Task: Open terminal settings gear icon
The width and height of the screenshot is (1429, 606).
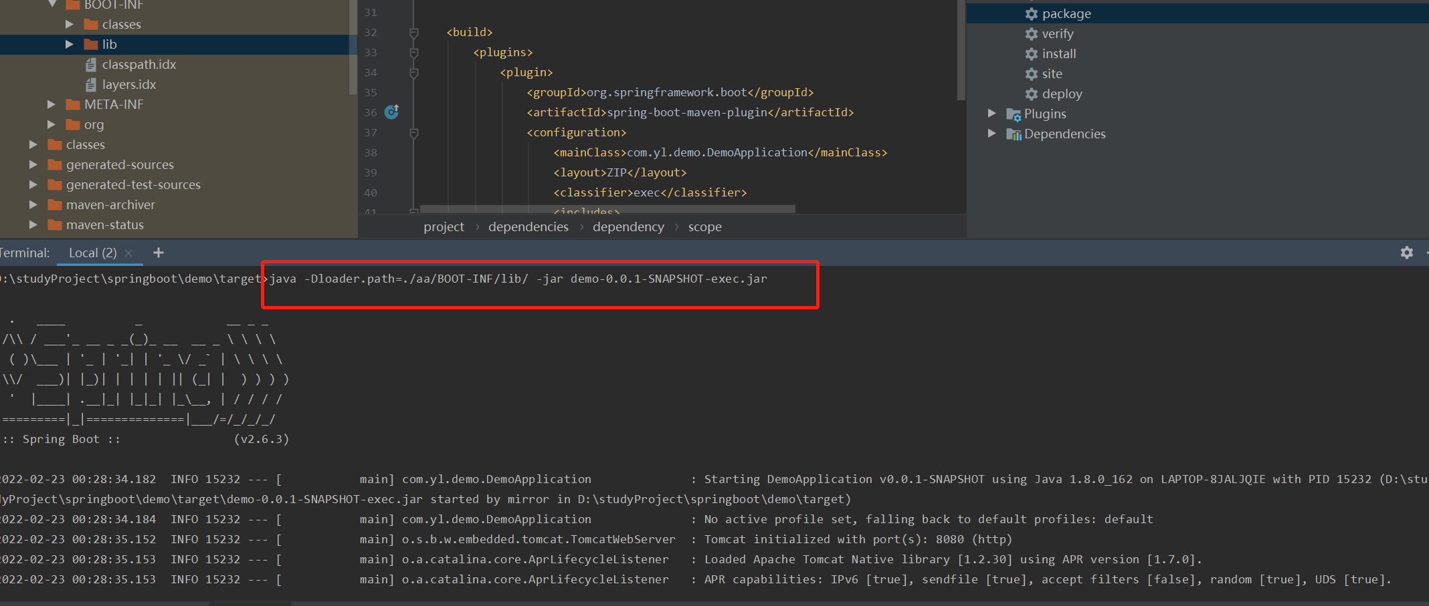Action: pyautogui.click(x=1407, y=253)
